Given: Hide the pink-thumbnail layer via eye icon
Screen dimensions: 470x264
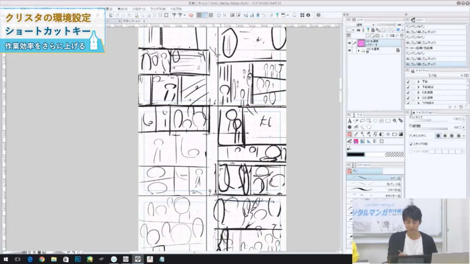Looking at the screenshot, I should [349, 43].
